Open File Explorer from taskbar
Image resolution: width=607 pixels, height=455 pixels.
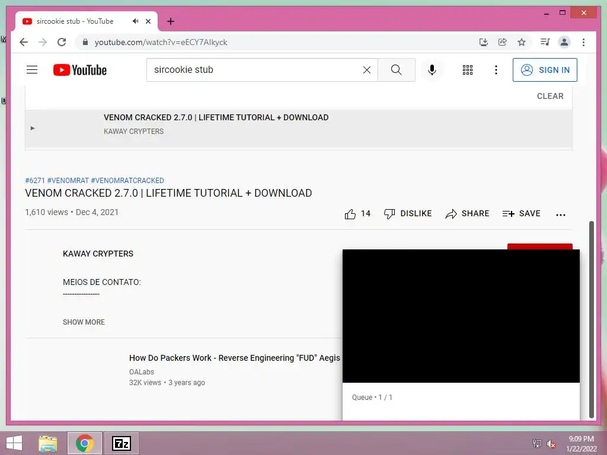[x=47, y=443]
